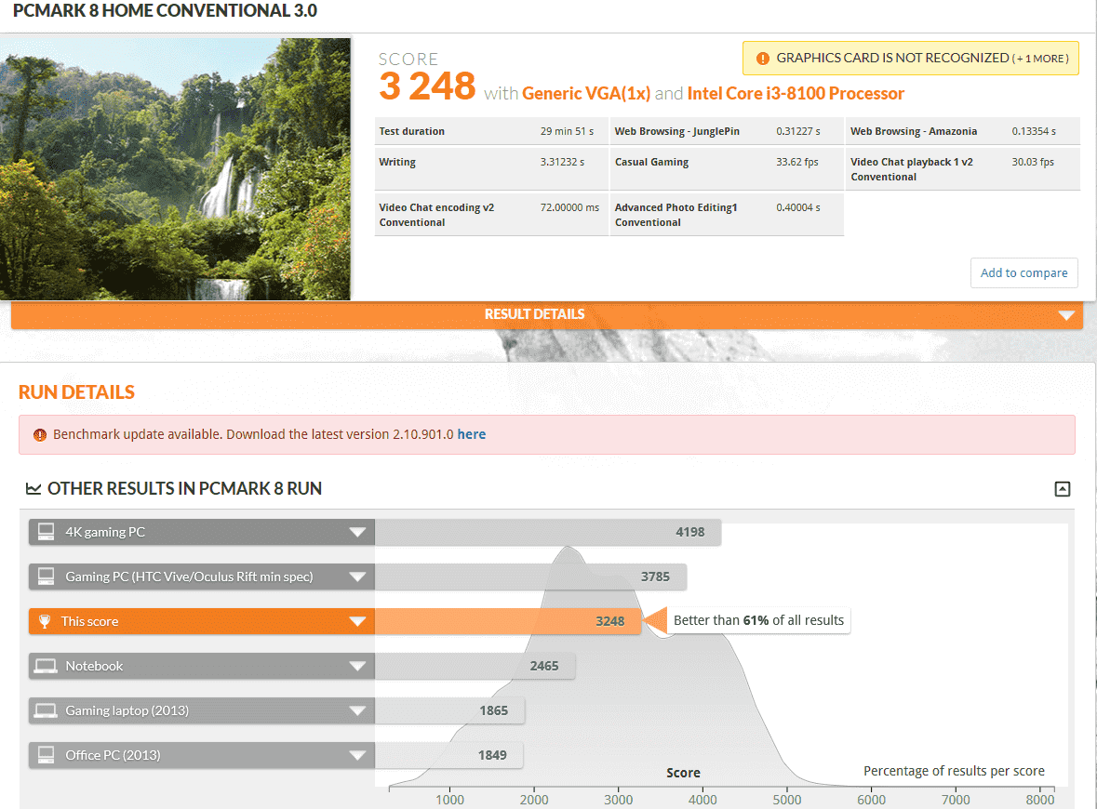The height and width of the screenshot is (809, 1097).
Task: Click the Notebook laptop icon
Action: click(x=46, y=666)
